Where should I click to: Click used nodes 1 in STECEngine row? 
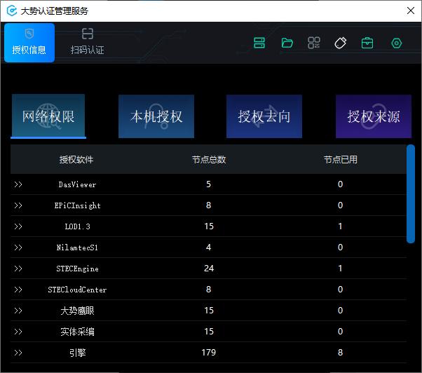[340, 269]
